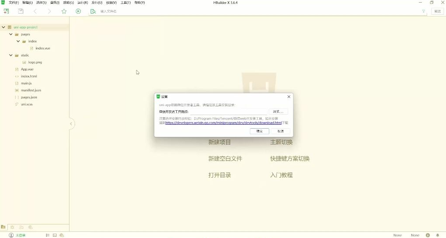Click the 主题切换 theme switch link
This screenshot has height=238, width=446.
pos(281,142)
